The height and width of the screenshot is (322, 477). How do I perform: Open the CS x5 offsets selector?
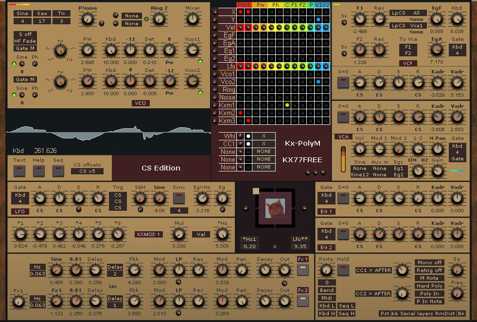tap(88, 171)
